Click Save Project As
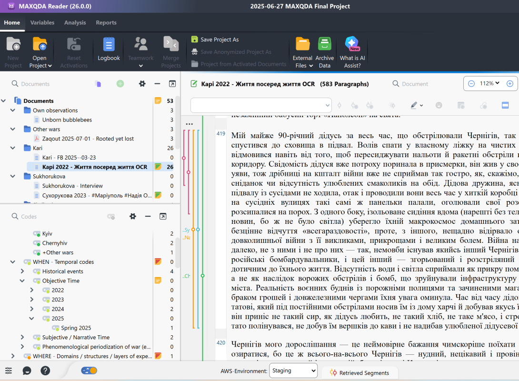Viewport: 519px width, 381px height. tap(215, 40)
